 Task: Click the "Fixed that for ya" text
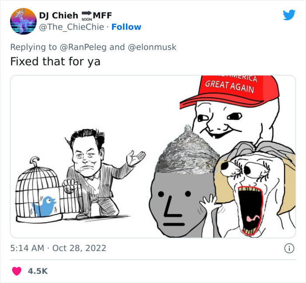pos(55,62)
